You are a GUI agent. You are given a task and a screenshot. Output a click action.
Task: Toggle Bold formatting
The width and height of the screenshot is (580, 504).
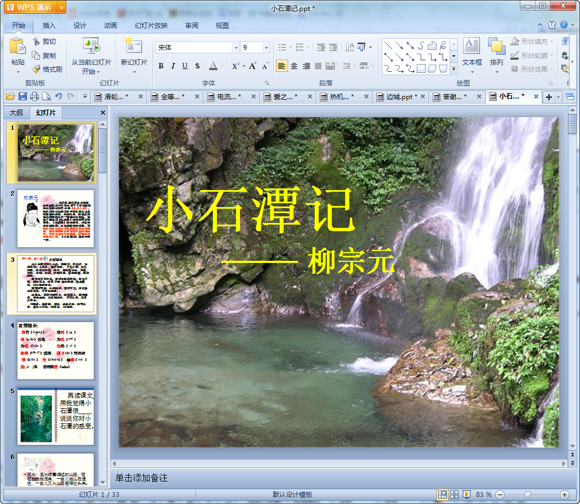point(161,66)
